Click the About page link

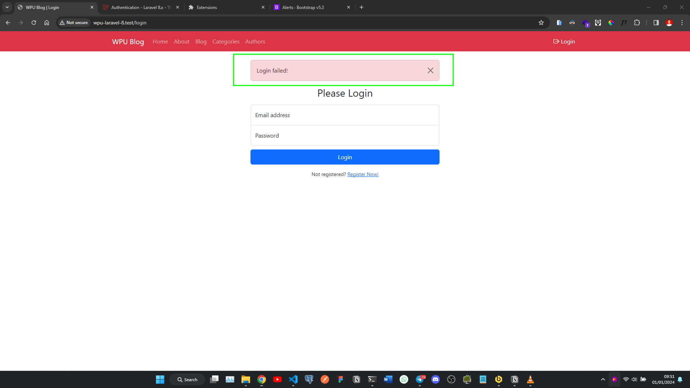pyautogui.click(x=181, y=41)
